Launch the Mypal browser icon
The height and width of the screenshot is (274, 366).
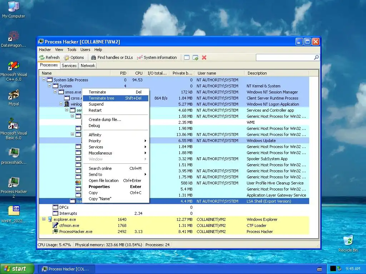pos(14,98)
